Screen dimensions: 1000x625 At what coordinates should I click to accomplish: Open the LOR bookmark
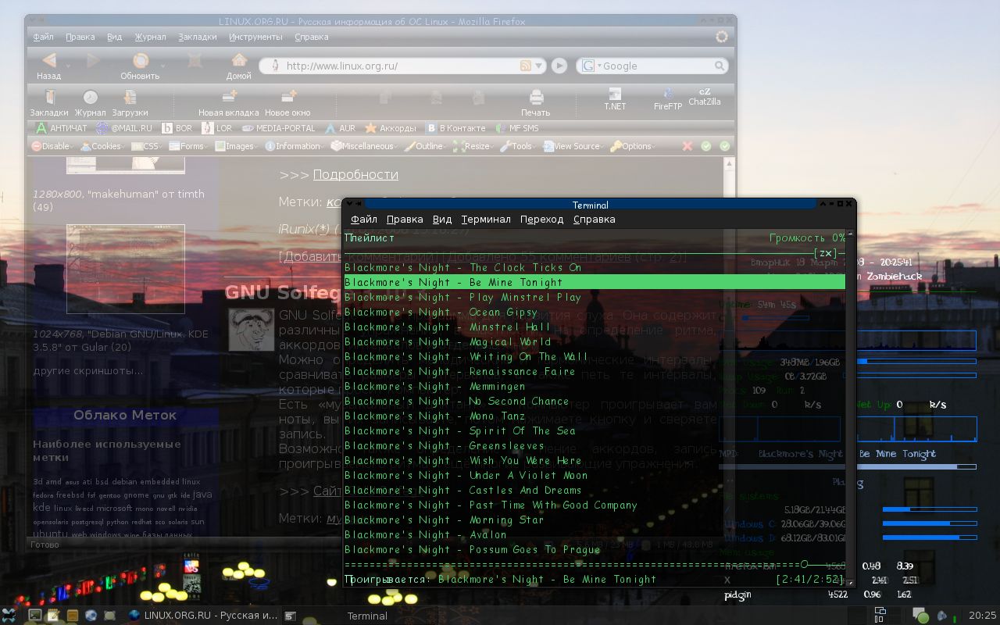point(217,128)
